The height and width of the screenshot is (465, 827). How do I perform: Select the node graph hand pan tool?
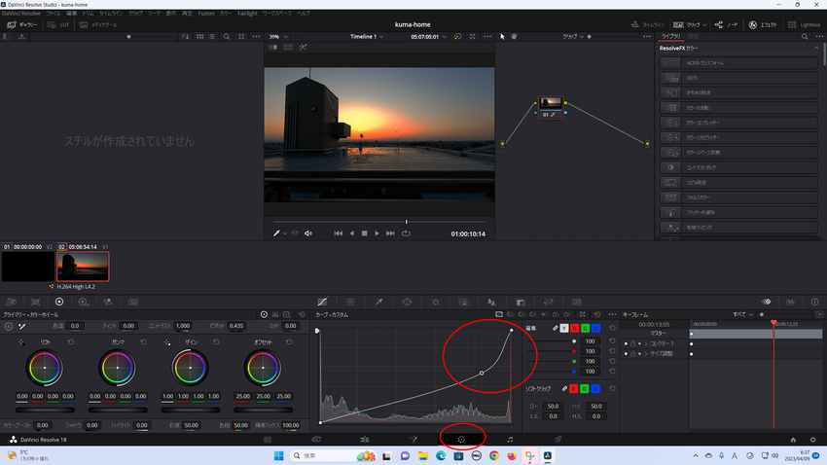(x=514, y=37)
